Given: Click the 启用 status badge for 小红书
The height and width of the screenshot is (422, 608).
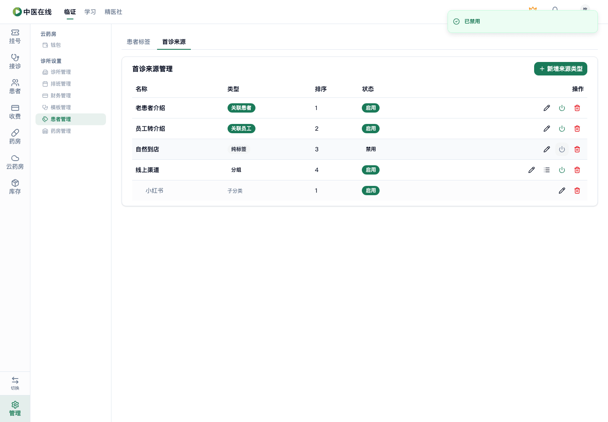Looking at the screenshot, I should [371, 191].
